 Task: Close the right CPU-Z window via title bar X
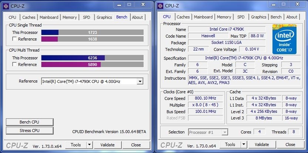(297, 4)
